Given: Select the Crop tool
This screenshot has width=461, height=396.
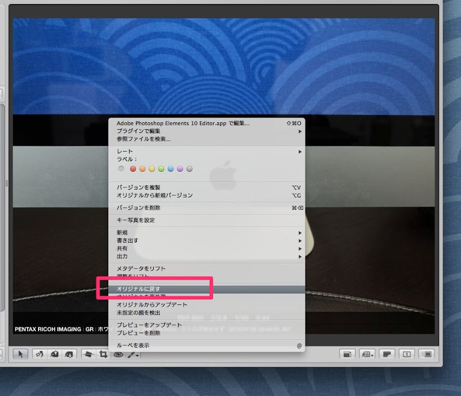Looking at the screenshot, I should 103,354.
